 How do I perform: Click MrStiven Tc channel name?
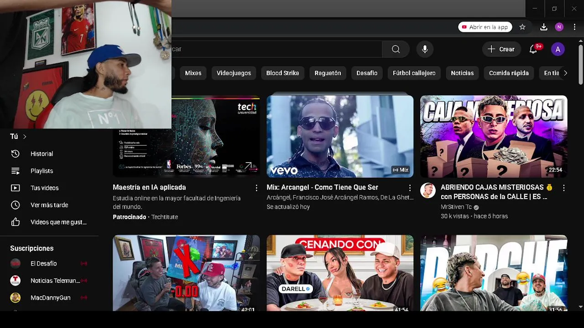[x=456, y=207]
